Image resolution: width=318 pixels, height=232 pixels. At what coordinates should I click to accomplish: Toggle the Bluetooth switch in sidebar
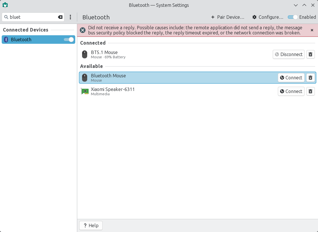coord(69,40)
